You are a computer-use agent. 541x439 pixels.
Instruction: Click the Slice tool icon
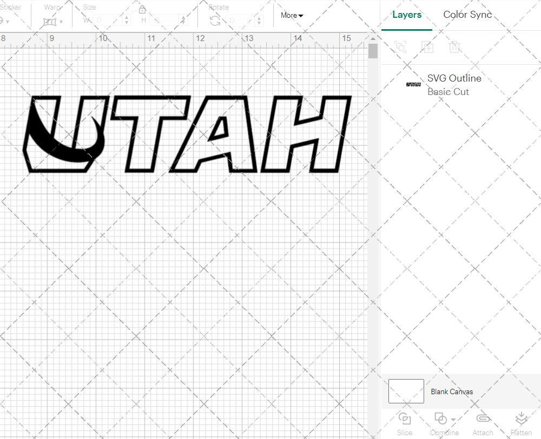(404, 418)
